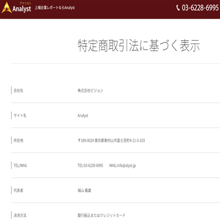Screen dimensions: 220x220
Task: Select the 会社名 row label
Action: [18, 90]
